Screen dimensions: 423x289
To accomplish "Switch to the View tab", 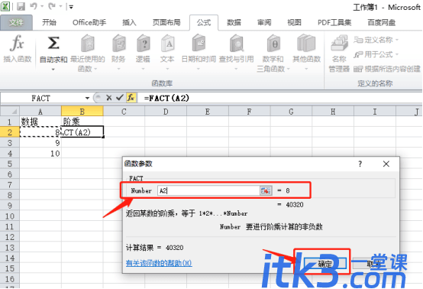I will click(x=294, y=23).
